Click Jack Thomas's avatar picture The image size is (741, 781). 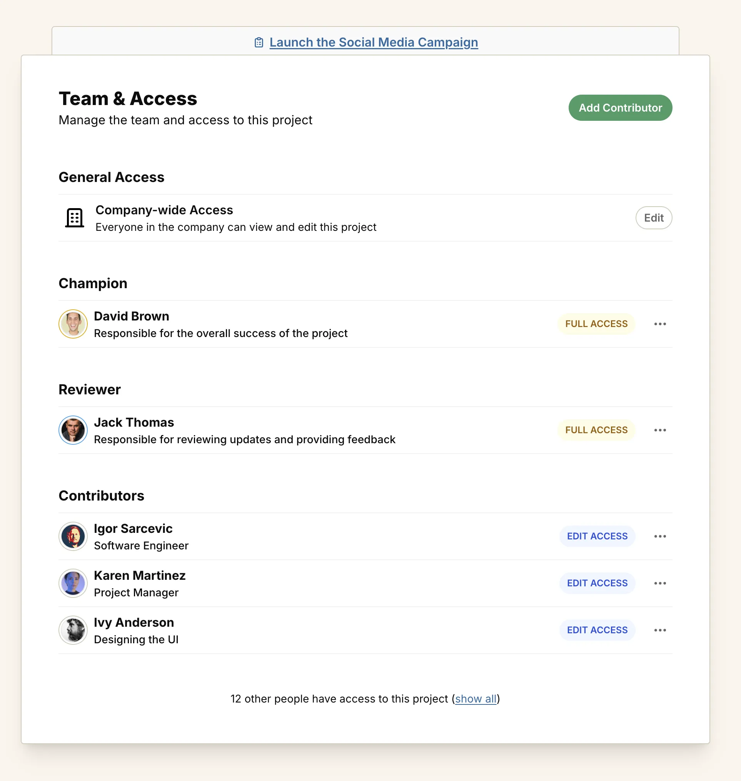73,430
